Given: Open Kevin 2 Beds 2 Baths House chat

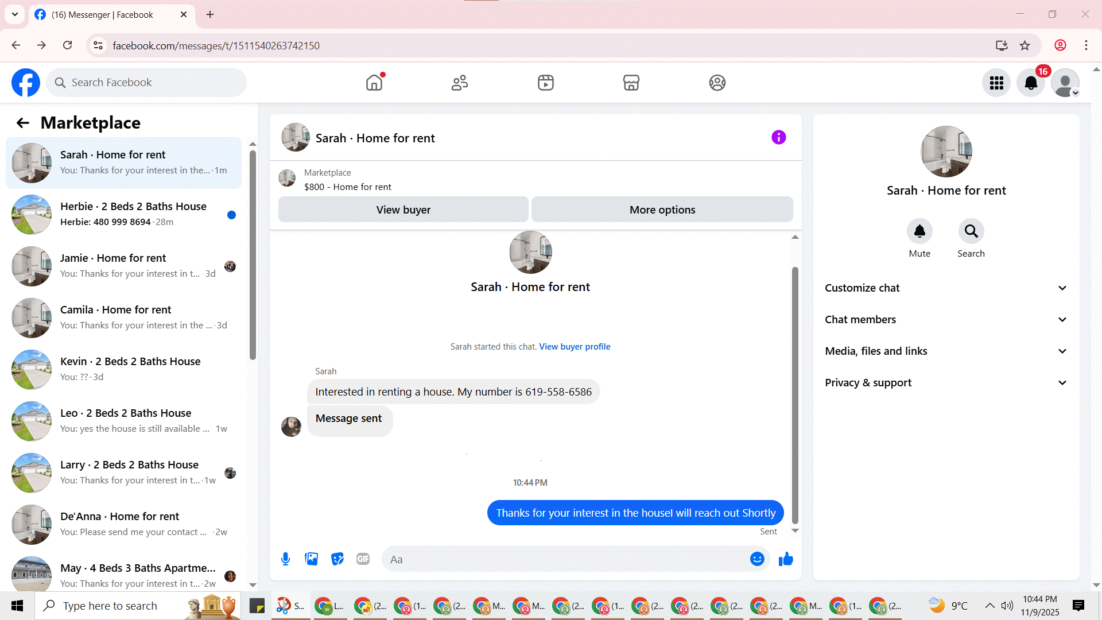Looking at the screenshot, I should (x=124, y=370).
